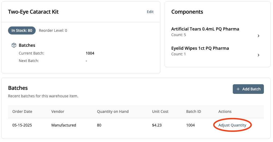Click the $4.23 unit cost cell
Image resolution: width=273 pixels, height=142 pixels.
157,125
